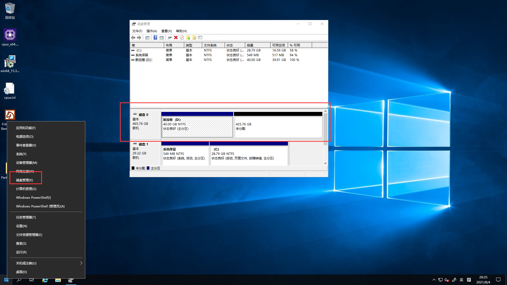The height and width of the screenshot is (285, 507).
Task: Select the 425.76 GB 未分配 region
Action: (x=278, y=125)
